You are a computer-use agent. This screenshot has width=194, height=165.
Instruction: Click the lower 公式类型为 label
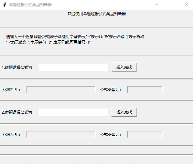[111, 135]
